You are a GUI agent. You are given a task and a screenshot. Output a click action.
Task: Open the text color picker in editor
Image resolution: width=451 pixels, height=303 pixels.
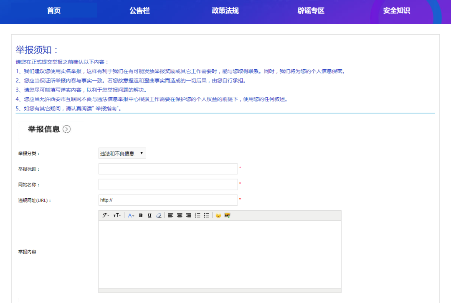tap(131, 215)
